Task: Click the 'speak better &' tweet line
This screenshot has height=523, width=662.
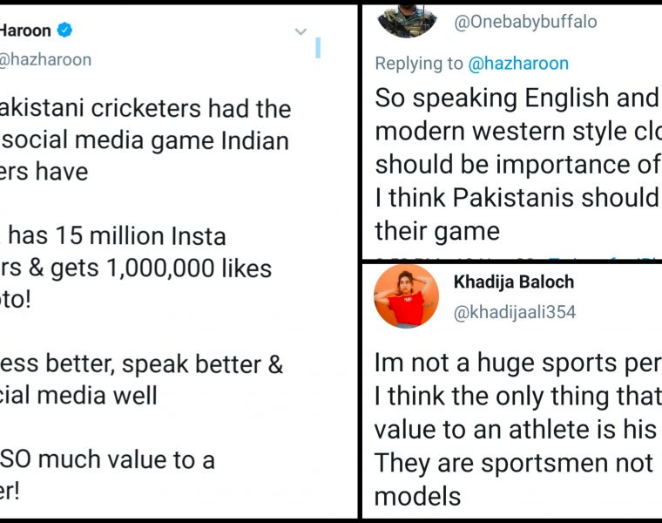Action: [142, 363]
